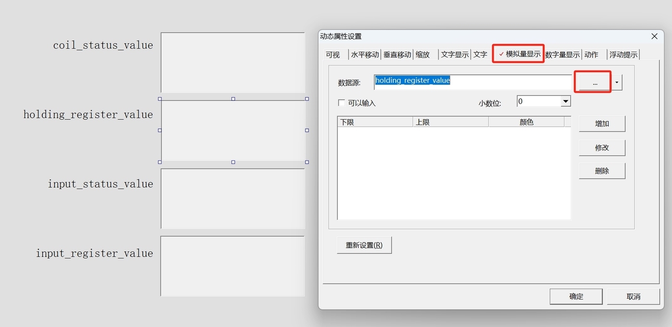Select the input_register_value display box
The image size is (672, 327).
232,266
